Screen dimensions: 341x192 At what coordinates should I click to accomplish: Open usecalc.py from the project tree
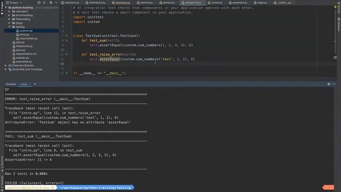tap(22, 58)
